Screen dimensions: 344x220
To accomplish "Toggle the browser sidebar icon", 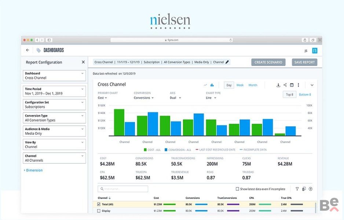I will click(x=49, y=40).
